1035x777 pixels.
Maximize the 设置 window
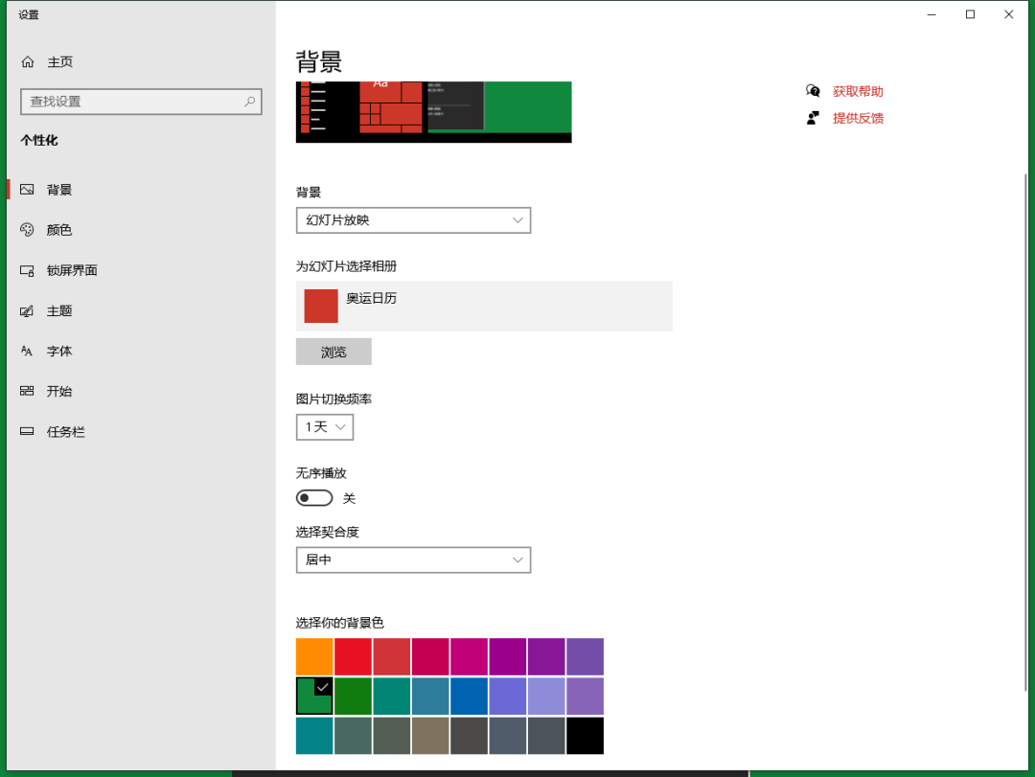tap(970, 14)
